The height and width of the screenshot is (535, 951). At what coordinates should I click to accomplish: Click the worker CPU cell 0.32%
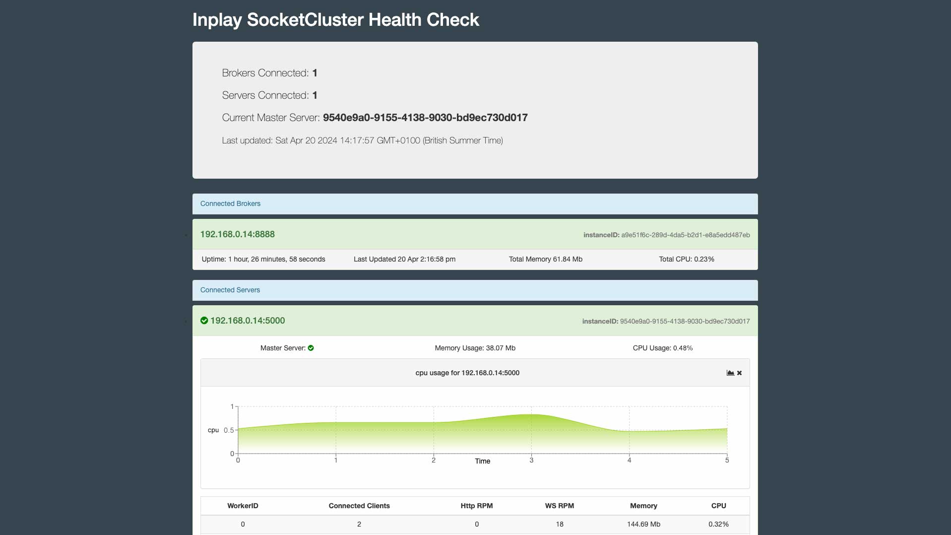pos(718,524)
